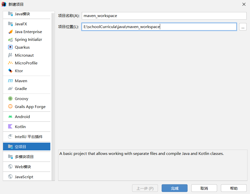This screenshot has height=194, width=250.
Task: Select Quarkus project type
Action: click(x=27, y=47)
